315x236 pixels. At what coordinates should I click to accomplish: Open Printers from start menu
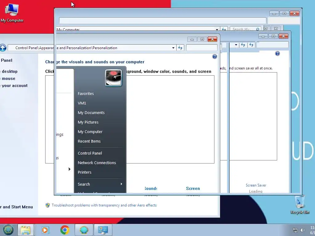[x=85, y=172]
